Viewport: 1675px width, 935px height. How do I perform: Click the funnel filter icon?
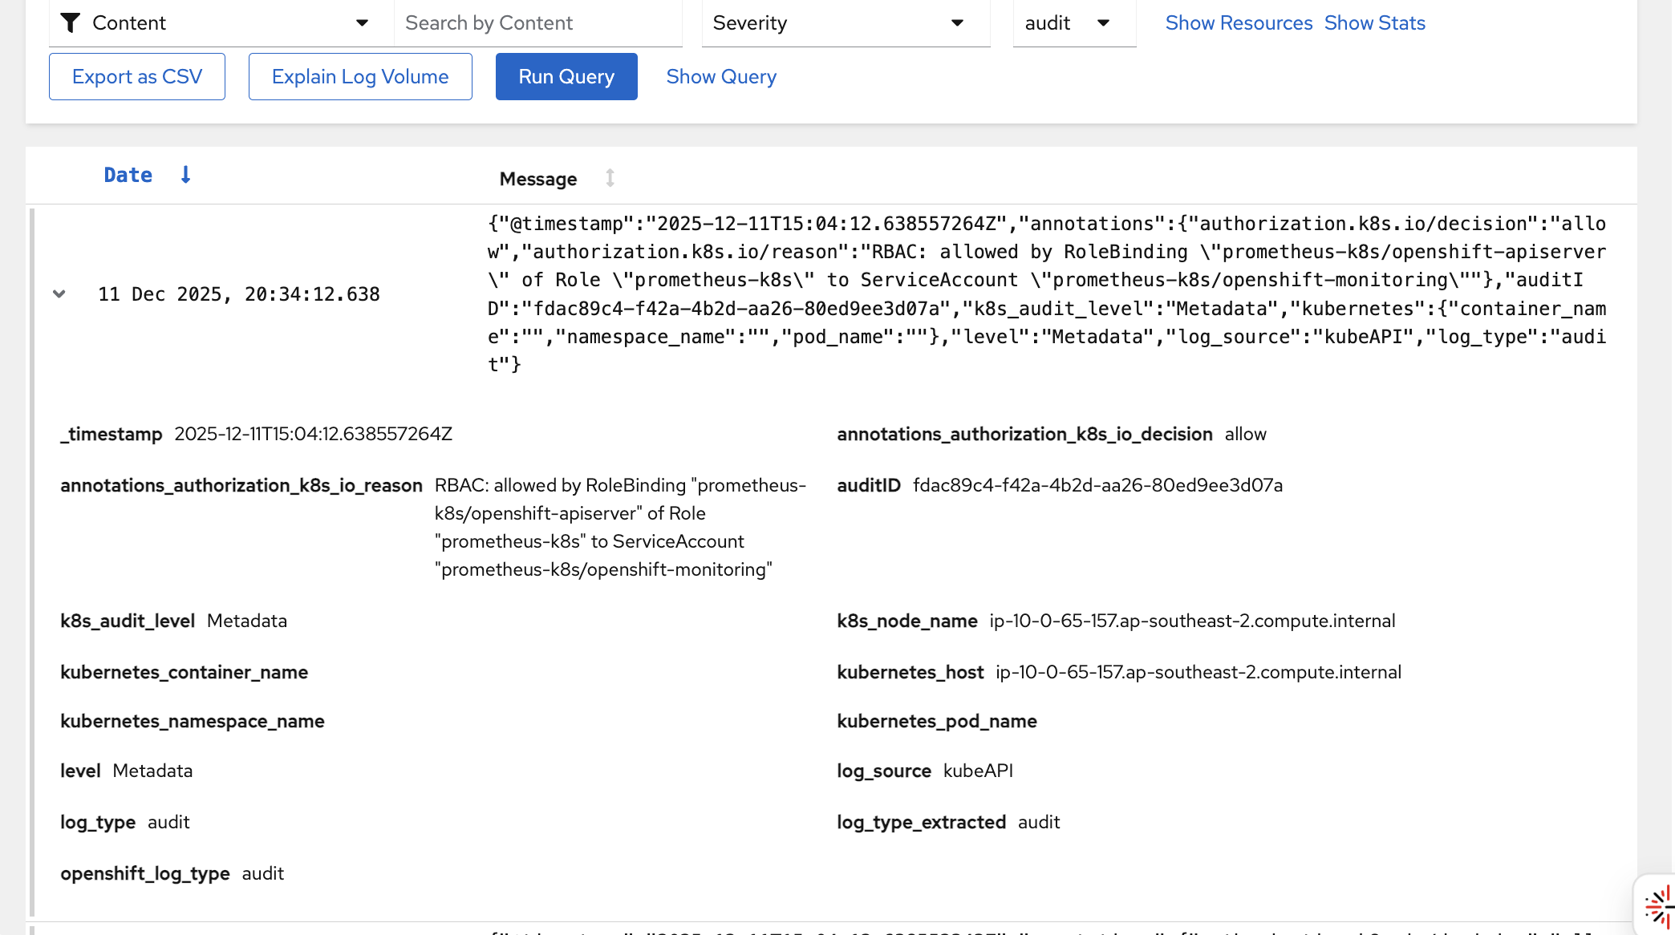[x=71, y=23]
